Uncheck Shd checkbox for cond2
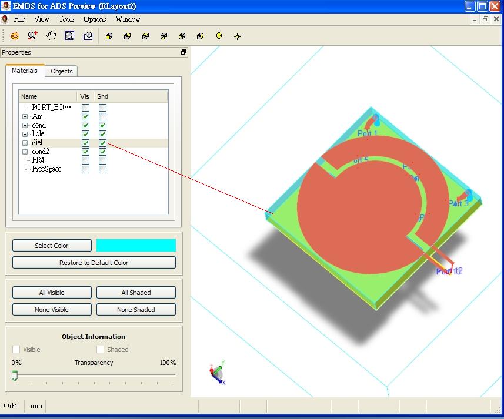This screenshot has width=504, height=419. (x=102, y=152)
